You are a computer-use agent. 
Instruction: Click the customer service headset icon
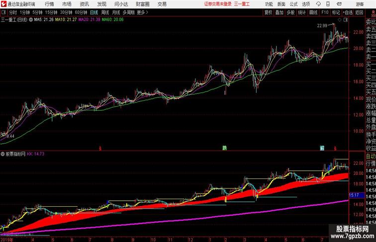(318, 4)
